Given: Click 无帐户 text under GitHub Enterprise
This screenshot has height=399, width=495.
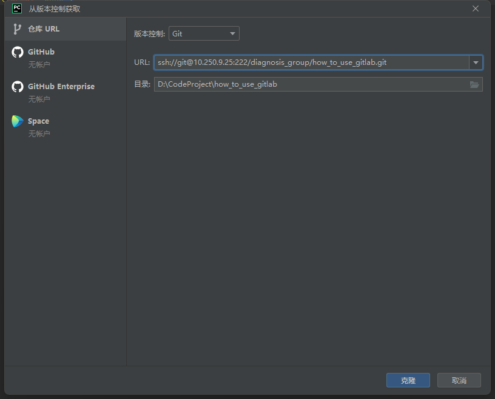Looking at the screenshot, I should (39, 99).
